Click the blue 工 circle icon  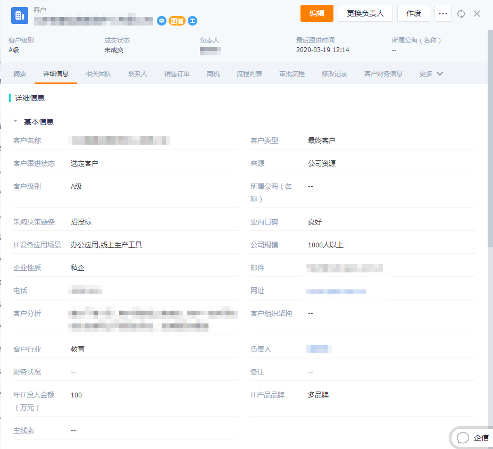tap(192, 21)
